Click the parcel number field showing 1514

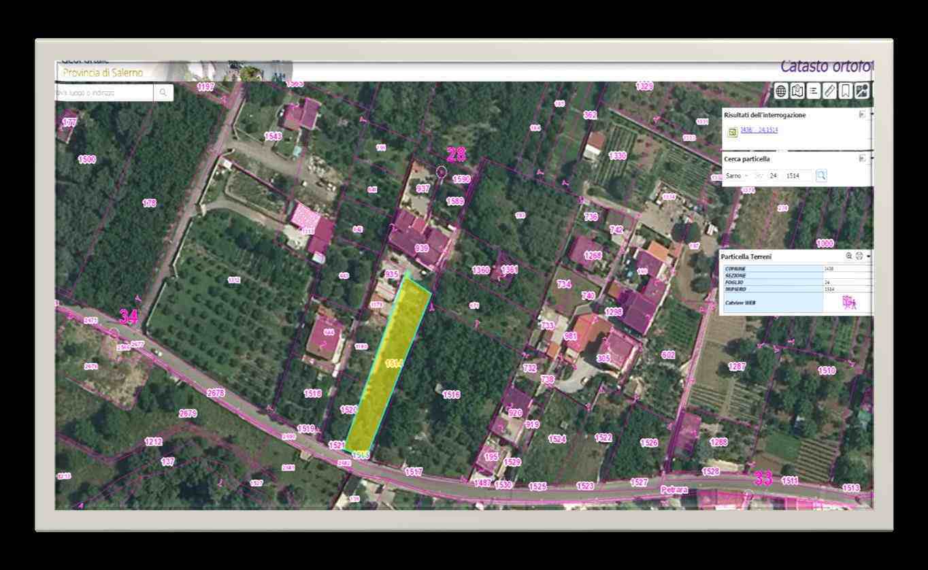coord(797,175)
